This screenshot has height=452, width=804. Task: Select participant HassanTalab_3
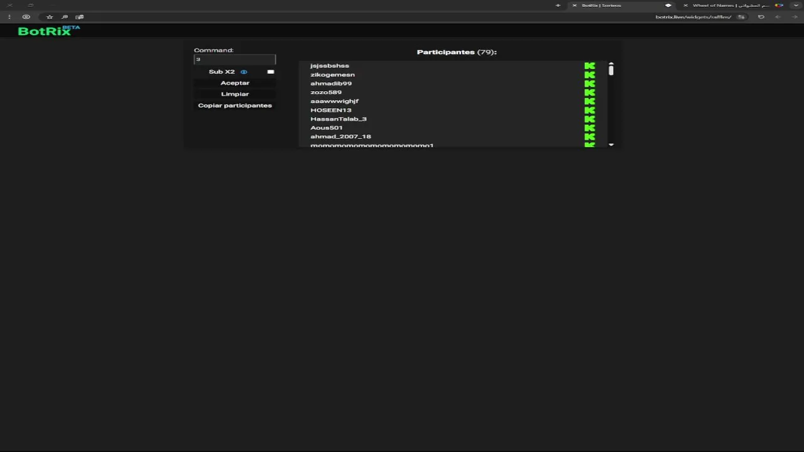pos(338,119)
